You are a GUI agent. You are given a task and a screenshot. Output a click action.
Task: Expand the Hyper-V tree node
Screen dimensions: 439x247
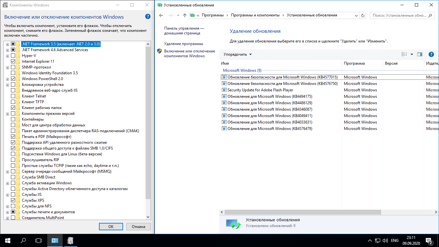[7, 56]
